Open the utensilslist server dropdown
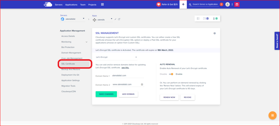 click(x=84, y=19)
